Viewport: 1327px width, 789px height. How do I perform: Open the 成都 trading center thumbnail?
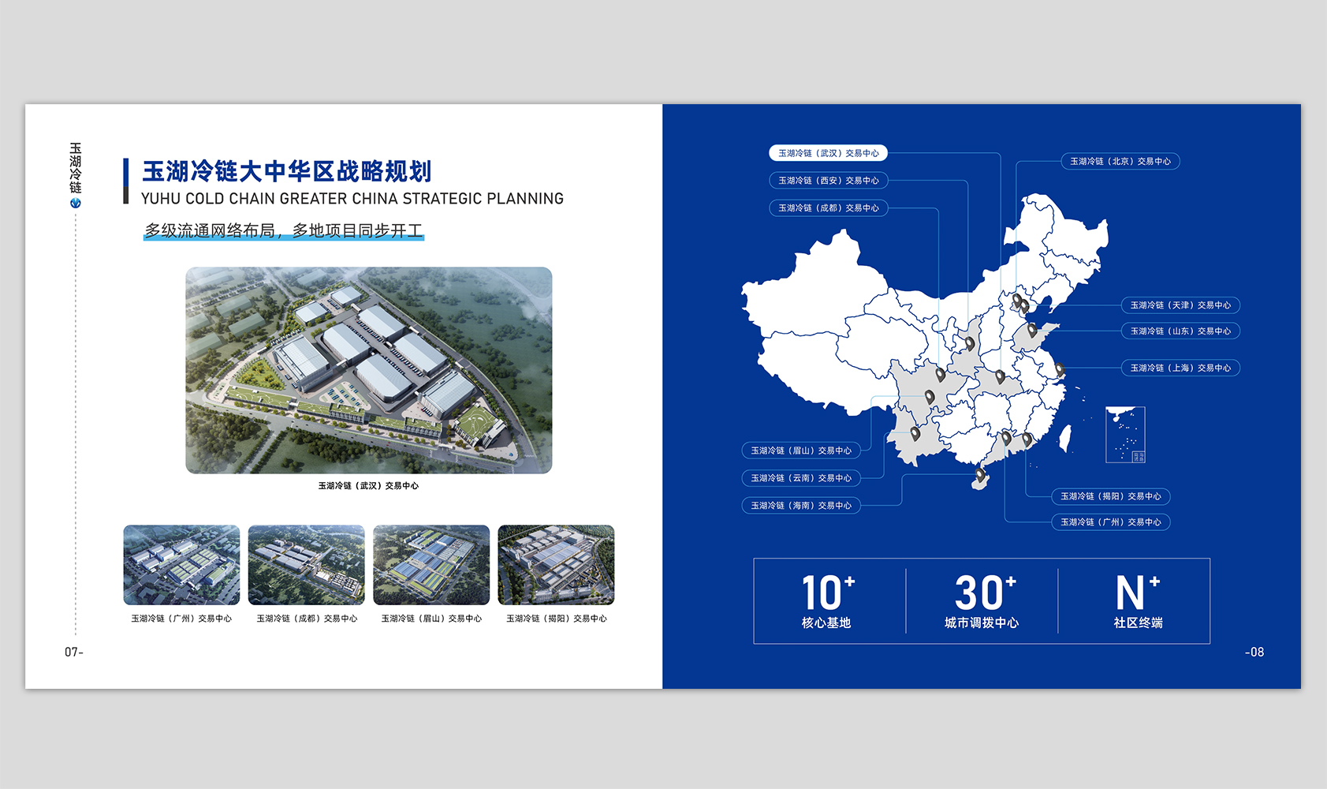coord(306,565)
